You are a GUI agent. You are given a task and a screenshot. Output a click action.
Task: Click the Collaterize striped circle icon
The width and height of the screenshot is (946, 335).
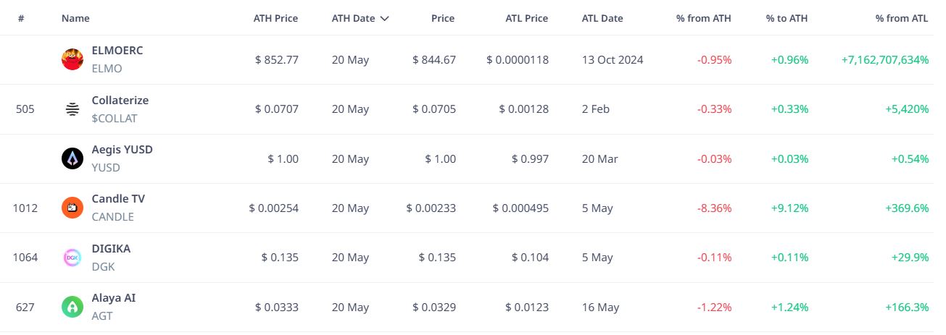pyautogui.click(x=72, y=109)
